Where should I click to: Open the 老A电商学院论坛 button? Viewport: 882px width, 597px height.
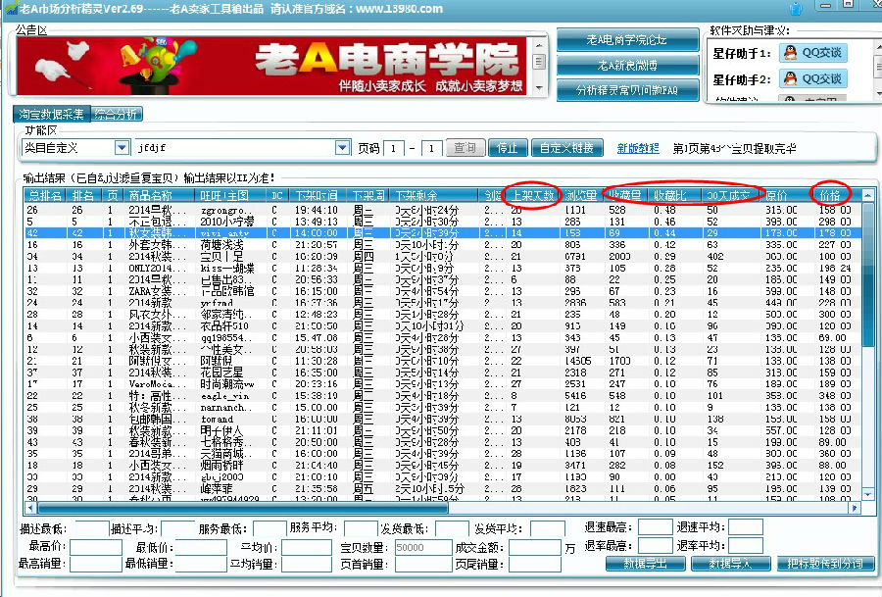(x=628, y=40)
